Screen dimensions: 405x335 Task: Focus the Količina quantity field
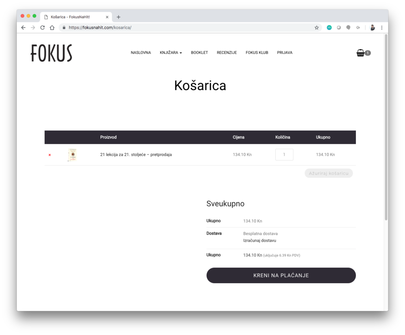point(284,155)
